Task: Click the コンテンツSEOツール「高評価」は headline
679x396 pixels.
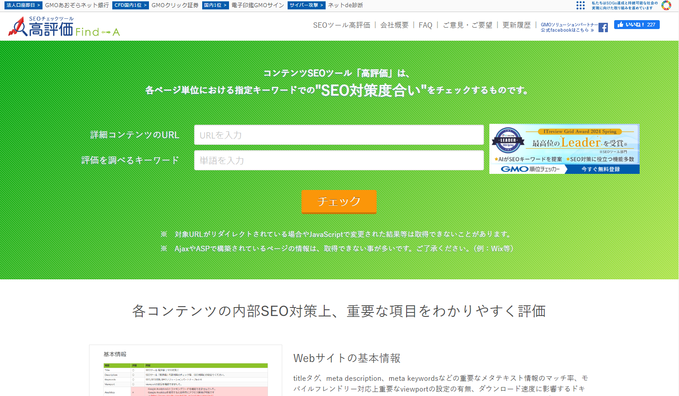Action: (x=336, y=73)
